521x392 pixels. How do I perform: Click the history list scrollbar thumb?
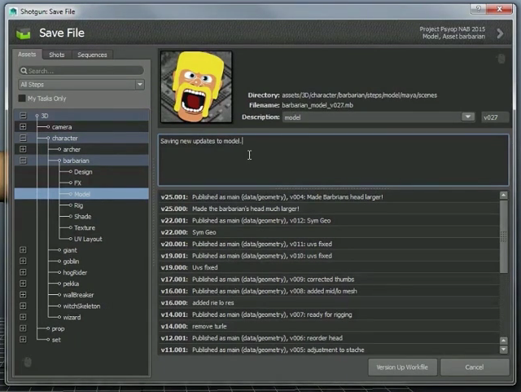pos(503,236)
